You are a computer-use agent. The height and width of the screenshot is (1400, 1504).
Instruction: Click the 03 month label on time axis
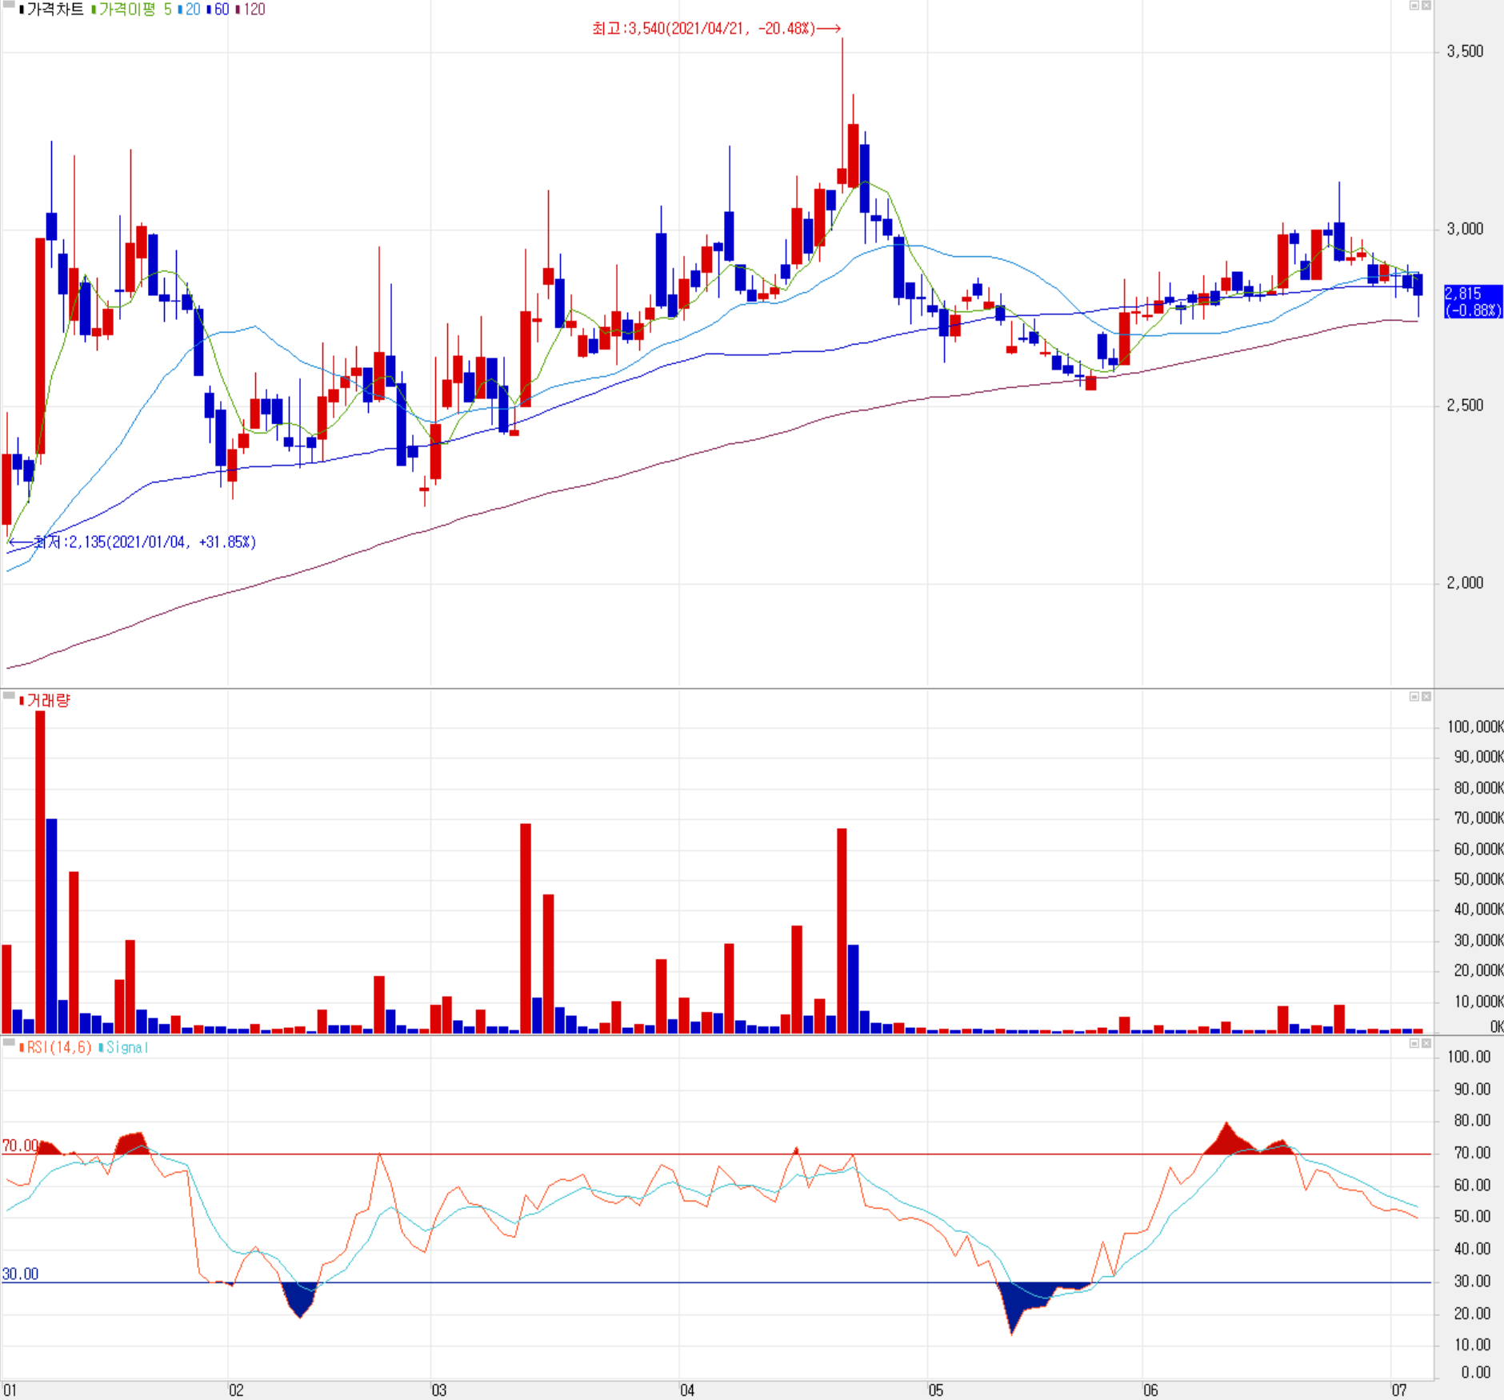point(439,1390)
